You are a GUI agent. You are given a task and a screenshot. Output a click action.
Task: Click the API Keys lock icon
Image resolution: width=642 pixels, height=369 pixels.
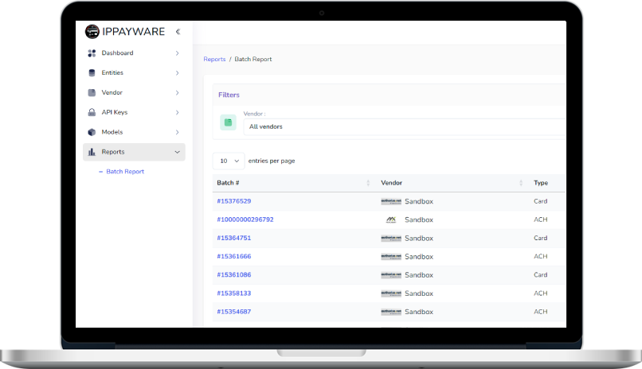pyautogui.click(x=92, y=113)
